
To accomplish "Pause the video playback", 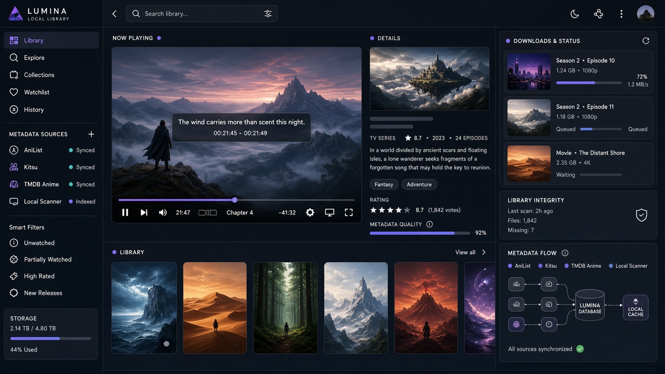I will point(125,212).
